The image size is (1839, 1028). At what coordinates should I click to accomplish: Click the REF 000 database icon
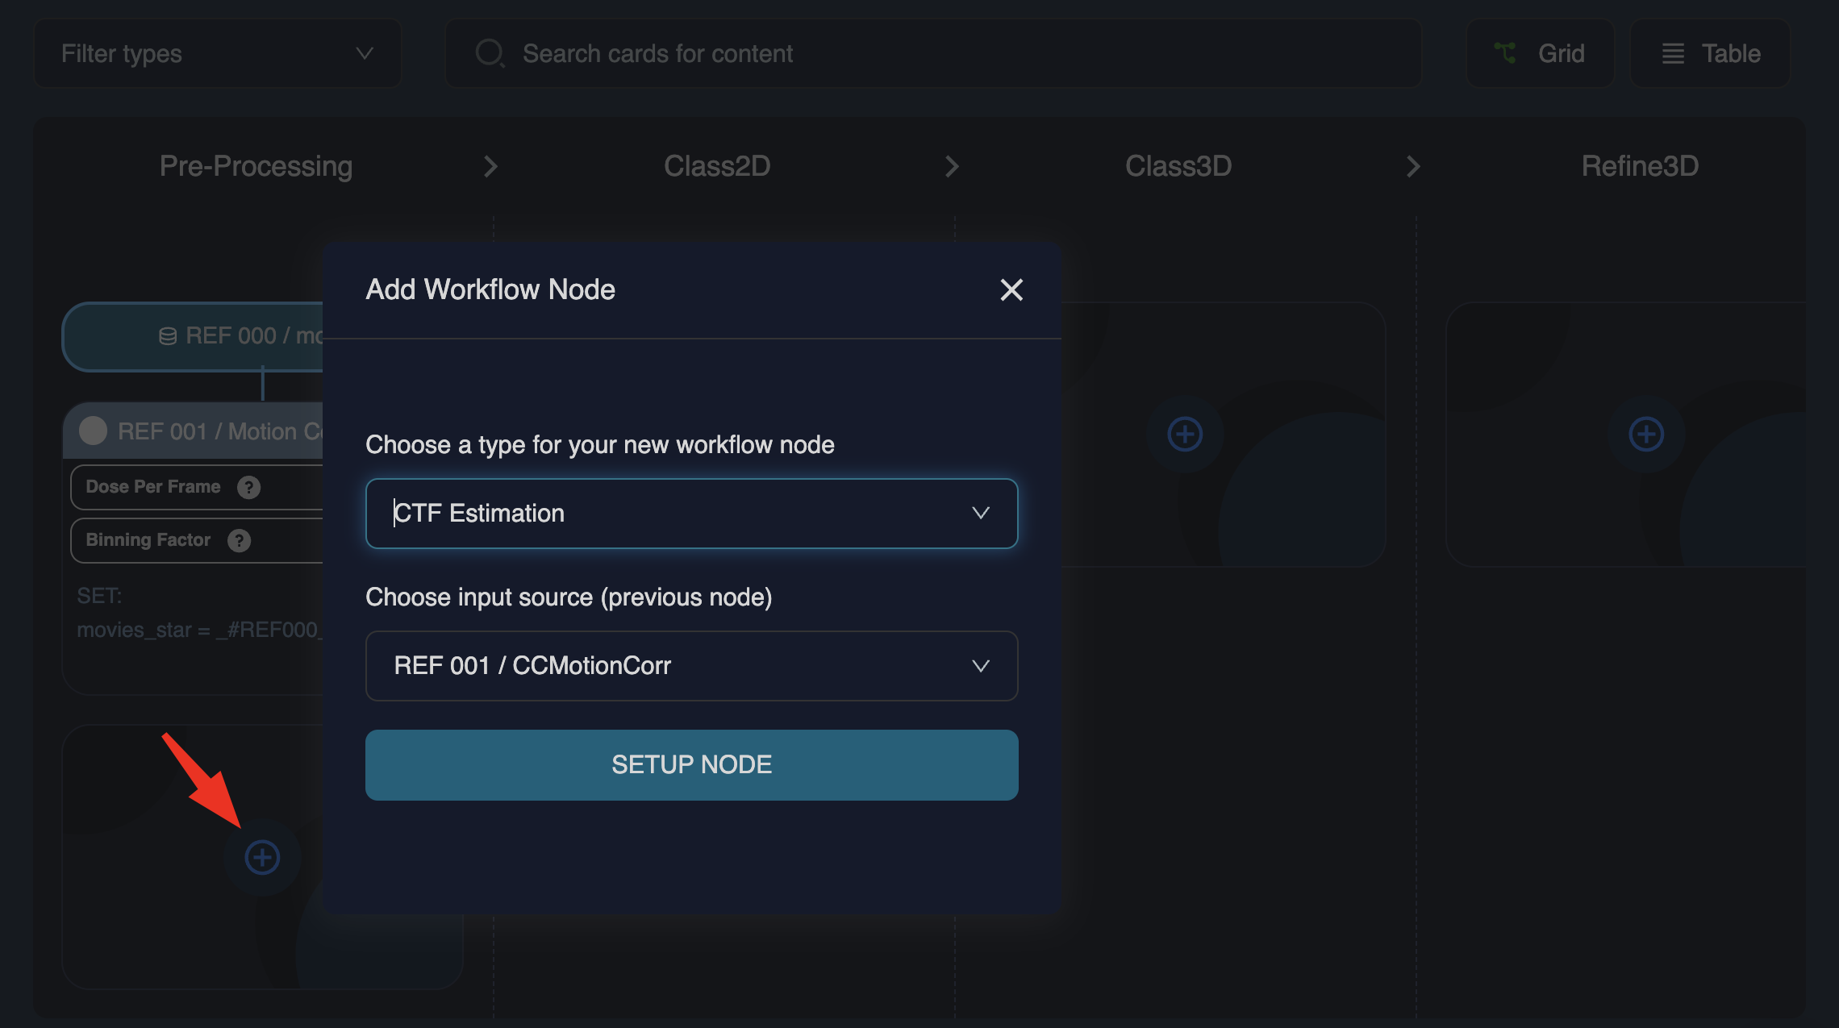click(168, 336)
